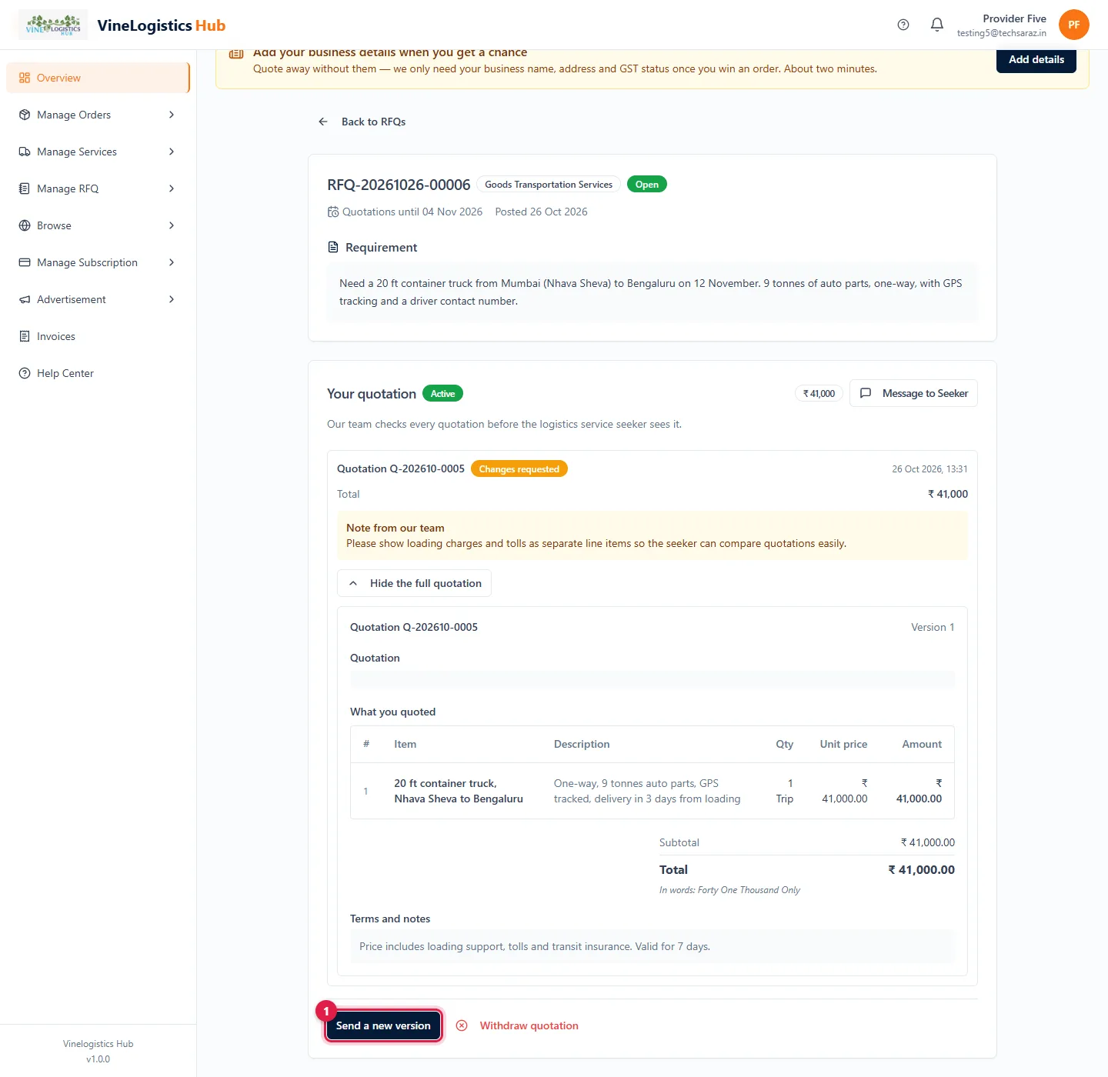
Task: Select Manage RFQ in the sidebar
Action: pos(98,188)
